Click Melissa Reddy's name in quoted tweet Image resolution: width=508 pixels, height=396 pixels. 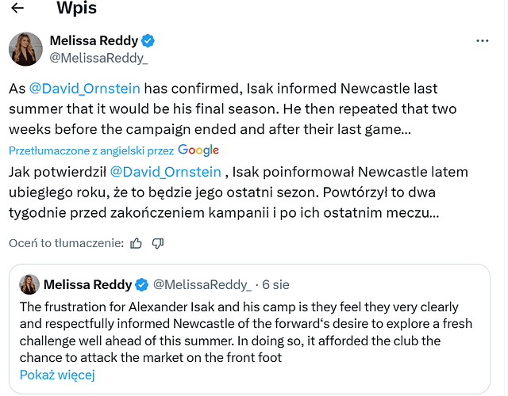[88, 285]
